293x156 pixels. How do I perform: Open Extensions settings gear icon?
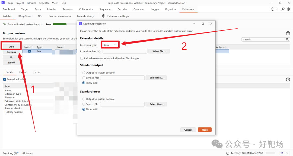(104, 16)
